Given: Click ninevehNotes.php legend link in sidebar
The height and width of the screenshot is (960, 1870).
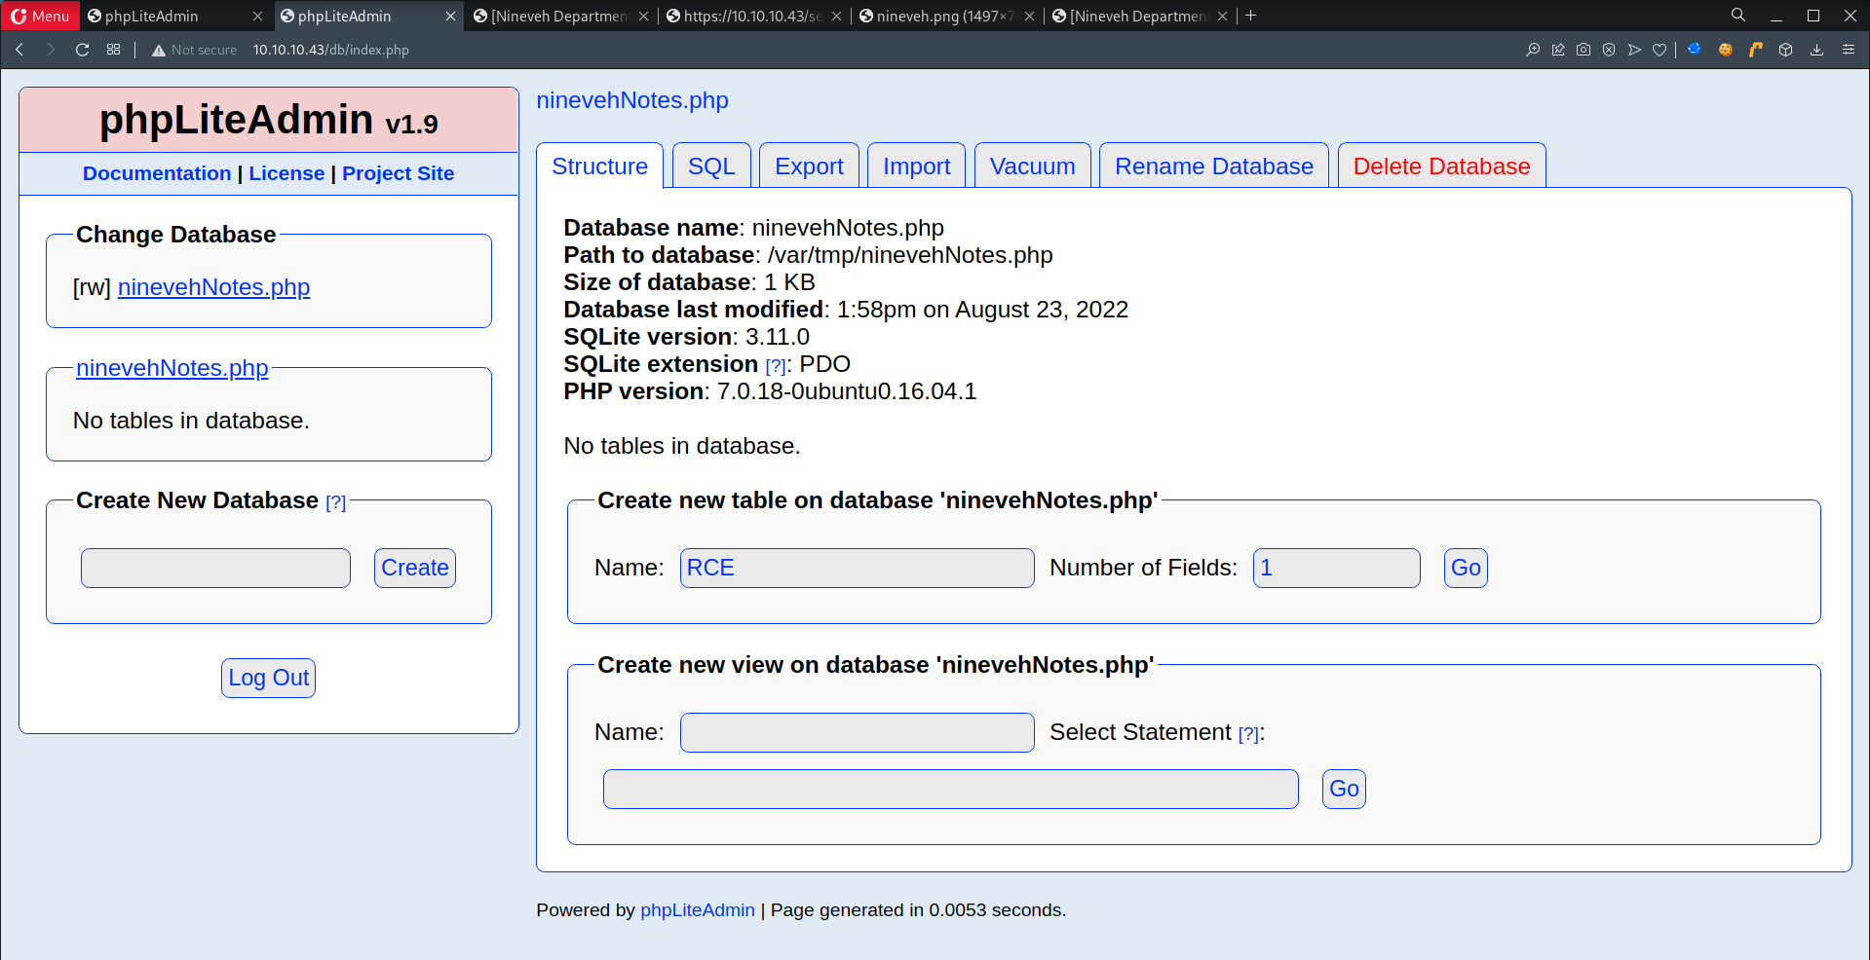Looking at the screenshot, I should point(172,368).
